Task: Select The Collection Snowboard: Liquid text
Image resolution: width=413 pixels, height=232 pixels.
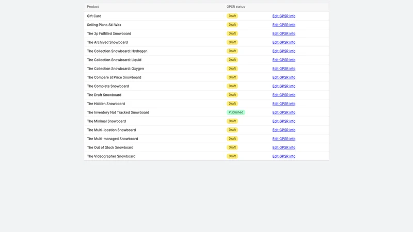Action: [114, 60]
